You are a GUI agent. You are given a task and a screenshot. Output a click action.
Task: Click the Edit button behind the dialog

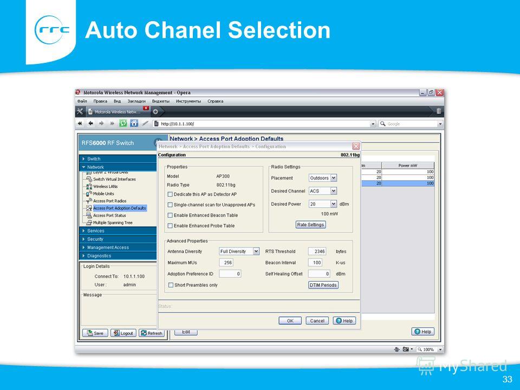[x=186, y=332]
